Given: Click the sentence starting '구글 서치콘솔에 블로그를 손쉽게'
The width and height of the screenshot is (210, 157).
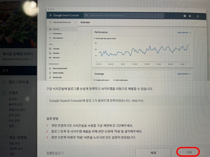Looking at the screenshot, I should pos(100,89).
